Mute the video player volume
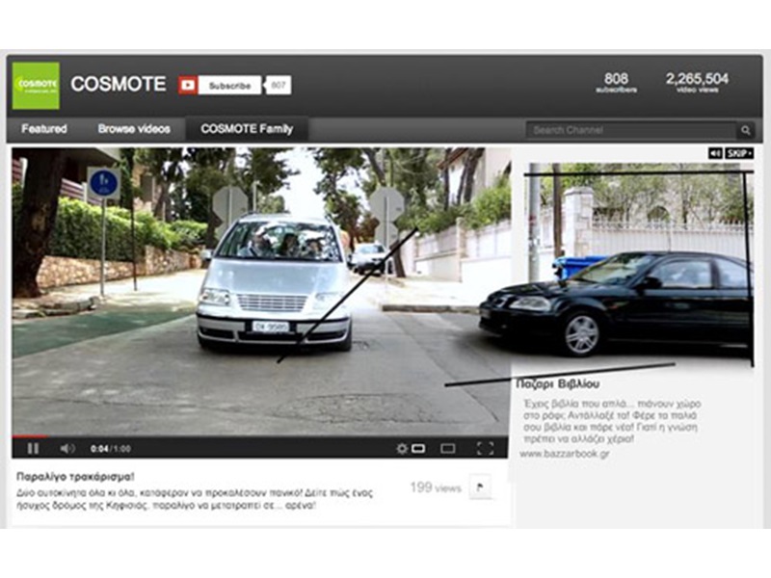This screenshot has height=578, width=771. point(67,448)
